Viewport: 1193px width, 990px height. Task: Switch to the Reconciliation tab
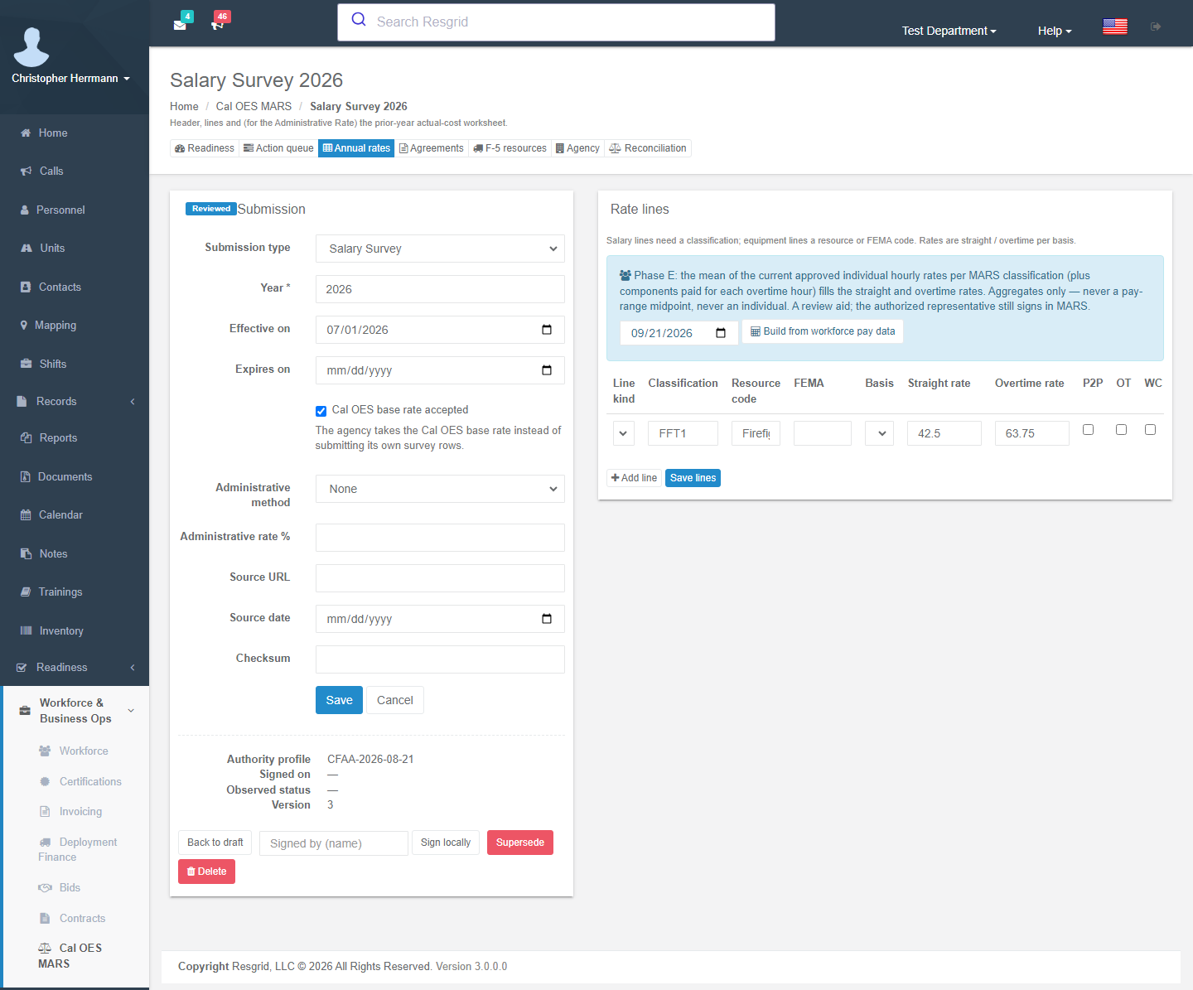coord(648,148)
